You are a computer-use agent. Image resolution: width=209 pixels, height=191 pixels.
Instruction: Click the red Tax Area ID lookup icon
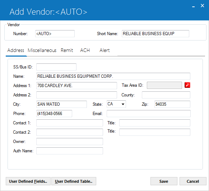[x=187, y=85]
